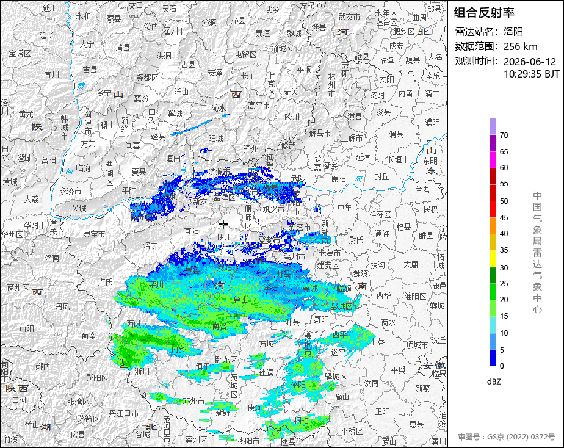Click the 霍州市 label on the map
Image resolution: width=564 pixels, height=448 pixels.
pos(175,31)
